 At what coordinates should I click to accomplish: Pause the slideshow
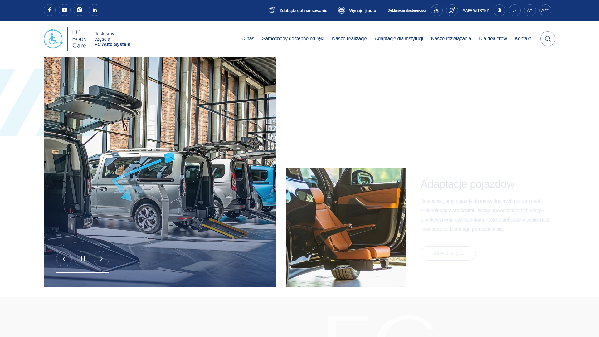click(x=83, y=259)
